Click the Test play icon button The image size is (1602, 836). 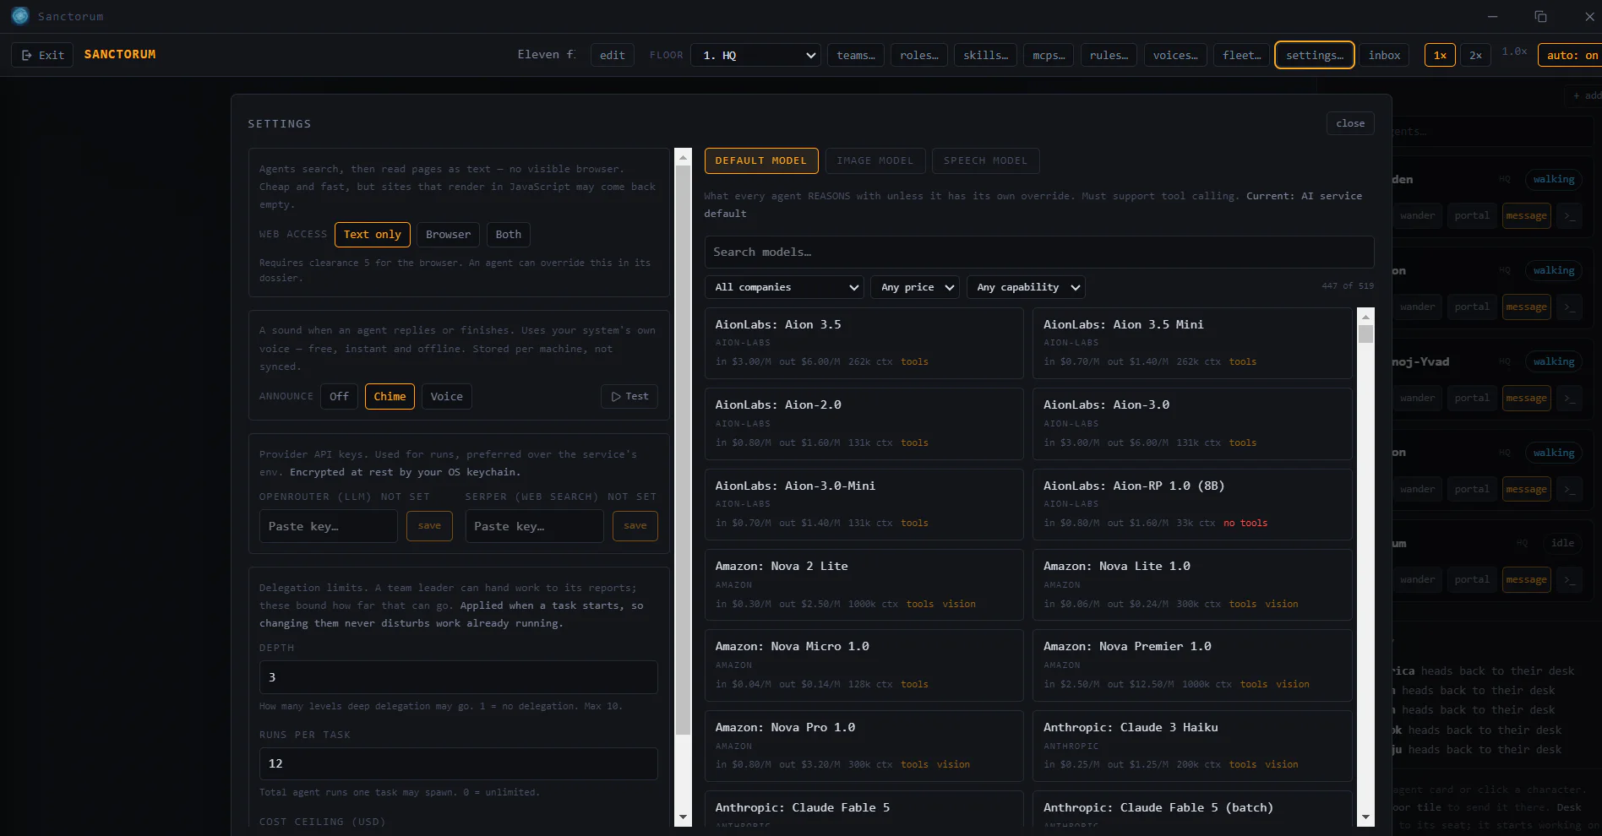[629, 396]
